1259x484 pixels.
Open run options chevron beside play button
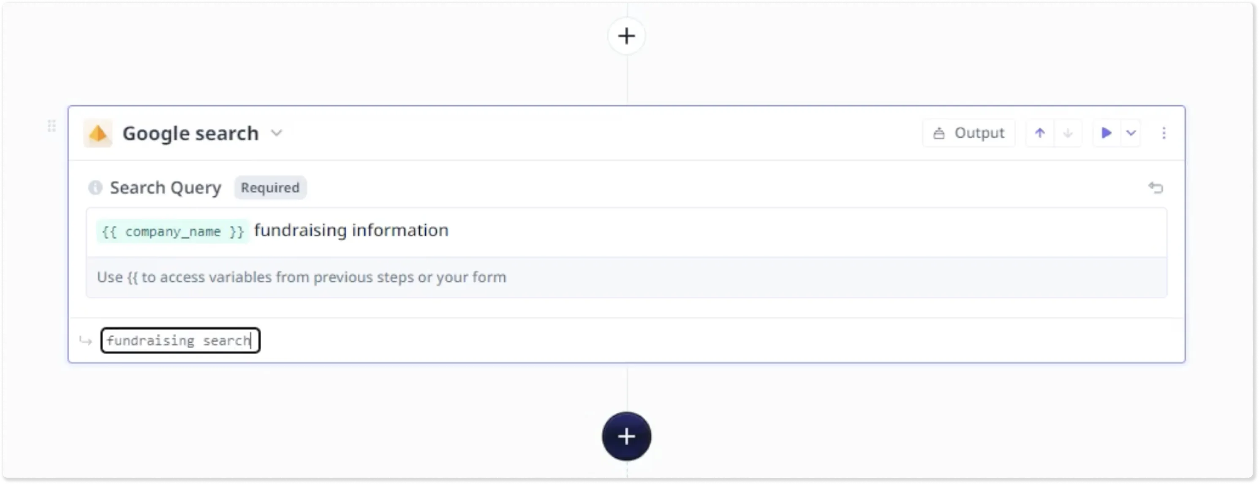(1131, 133)
